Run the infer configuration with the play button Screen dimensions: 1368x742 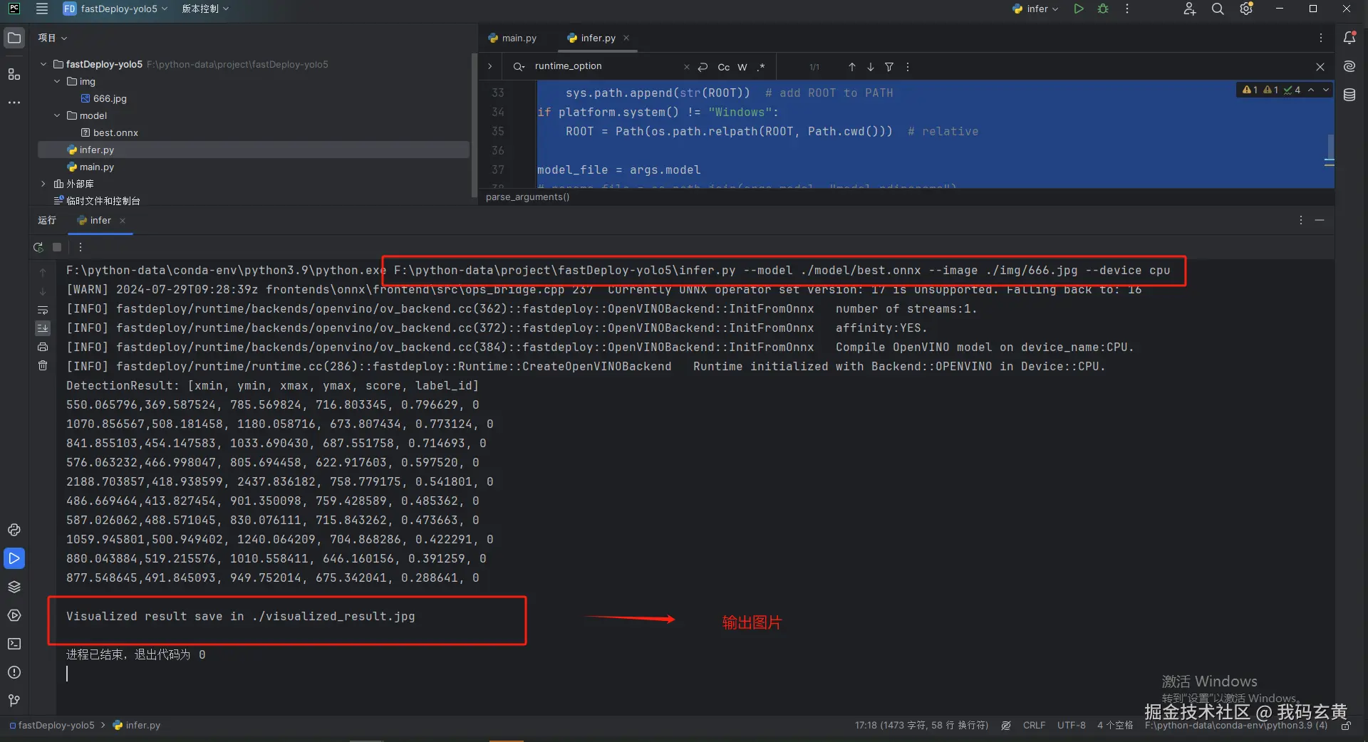click(1079, 9)
